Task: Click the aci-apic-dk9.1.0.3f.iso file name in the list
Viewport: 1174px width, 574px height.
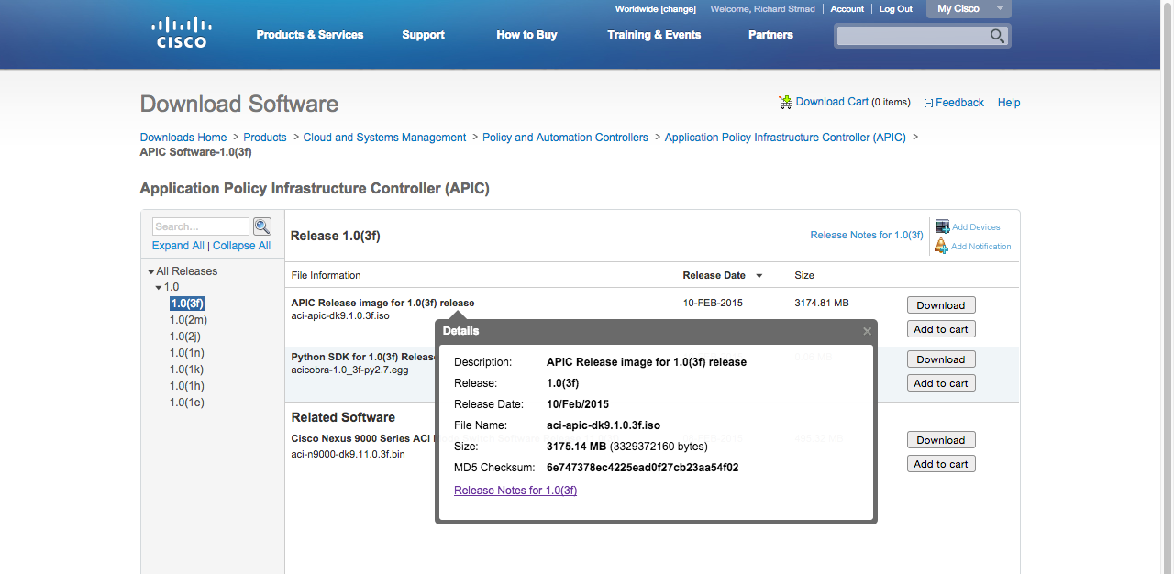Action: (340, 315)
